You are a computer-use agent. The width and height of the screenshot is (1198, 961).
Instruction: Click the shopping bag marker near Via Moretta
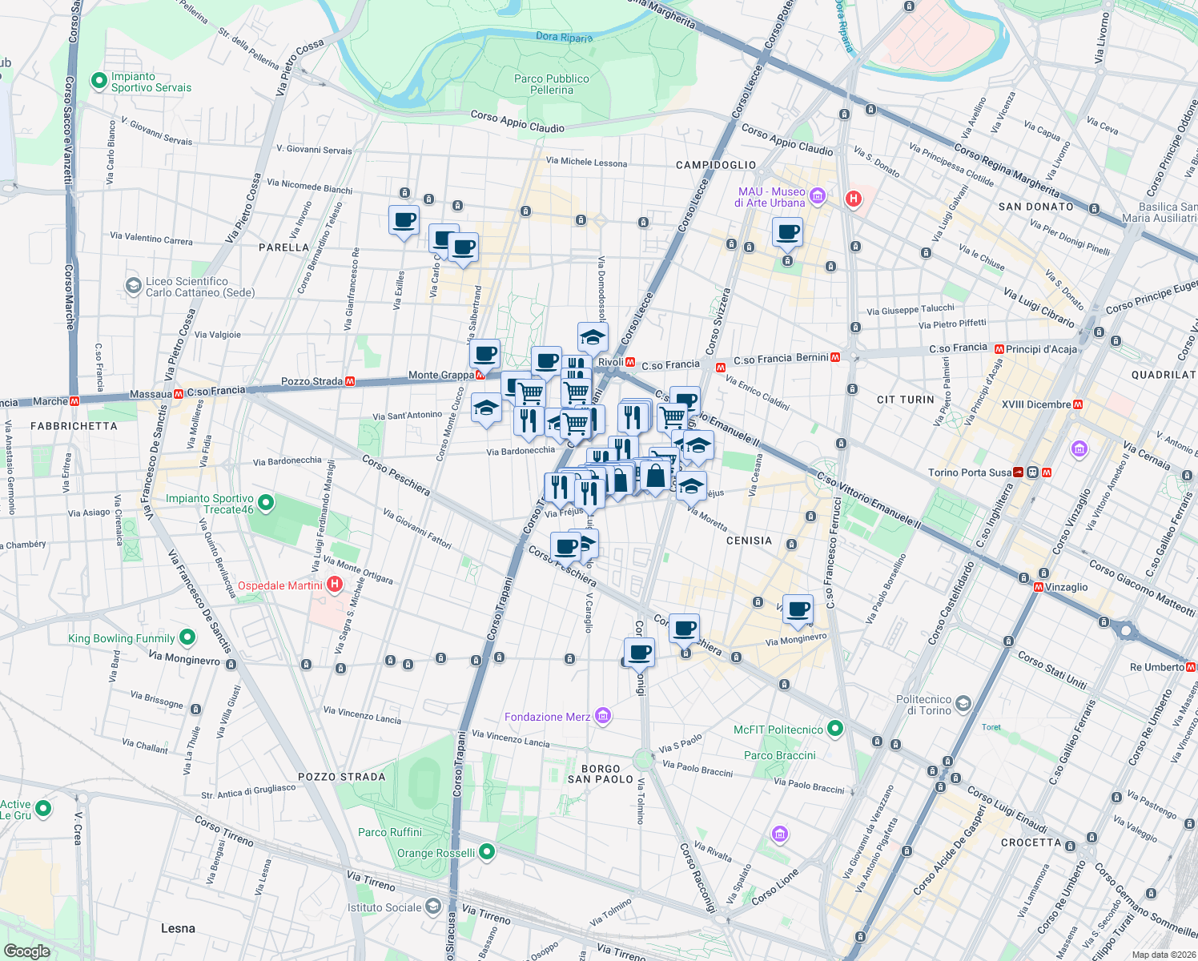(657, 476)
